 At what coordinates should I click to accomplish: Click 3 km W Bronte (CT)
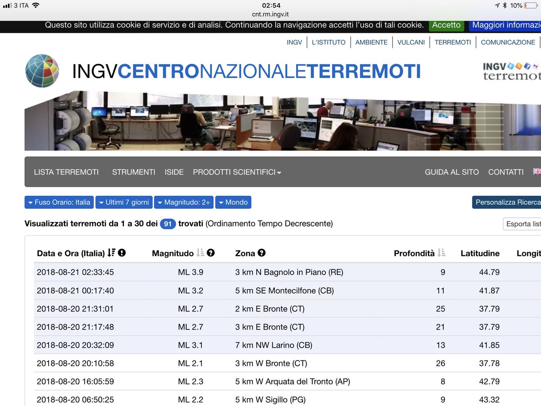tap(271, 363)
